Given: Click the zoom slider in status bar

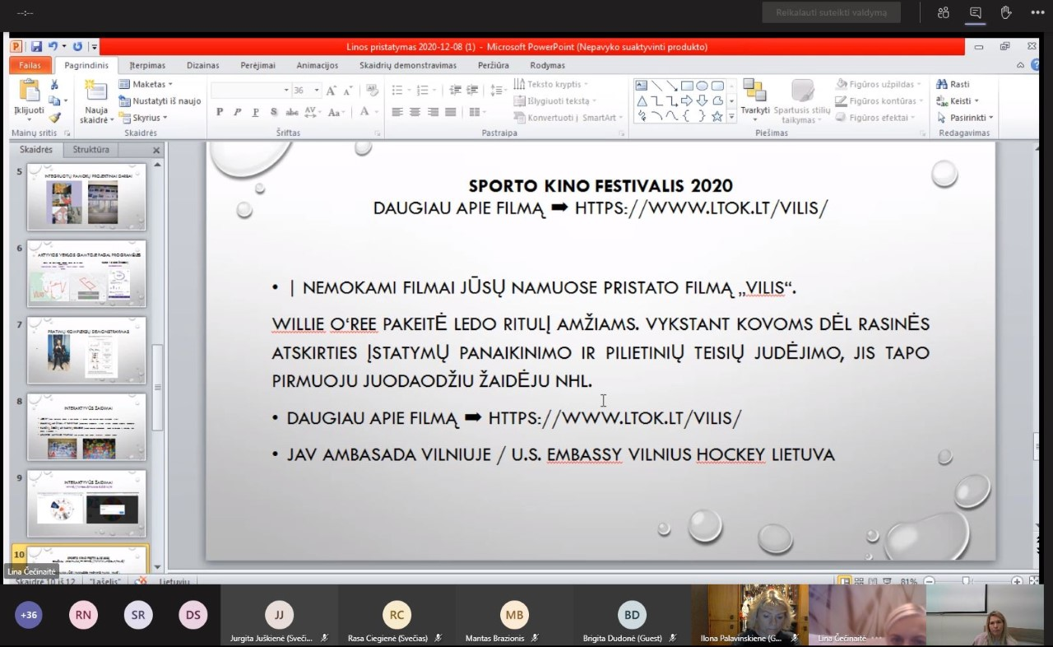Looking at the screenshot, I should 967,581.
